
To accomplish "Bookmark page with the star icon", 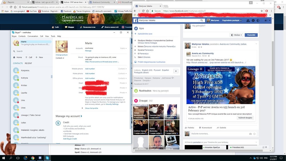I will 261,11.
